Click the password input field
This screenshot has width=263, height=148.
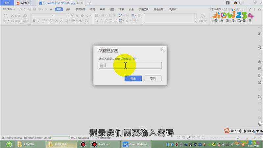tap(130, 65)
